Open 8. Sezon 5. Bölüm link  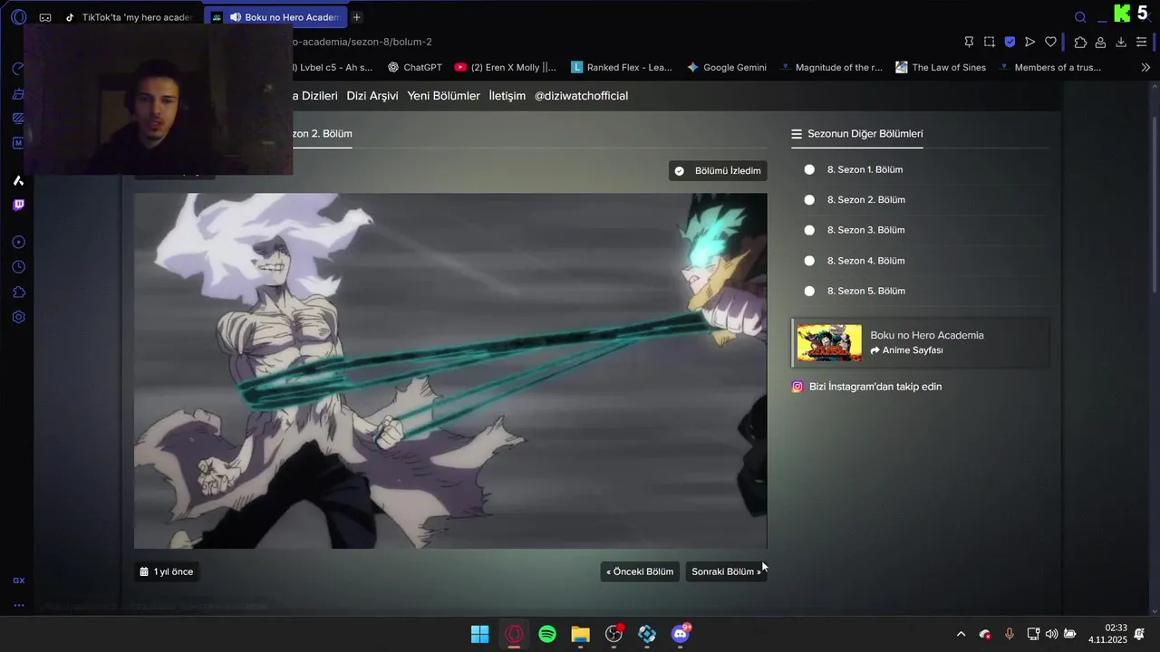866,291
